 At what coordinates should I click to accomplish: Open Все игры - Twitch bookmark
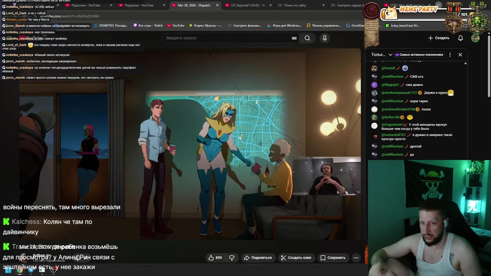point(148,26)
